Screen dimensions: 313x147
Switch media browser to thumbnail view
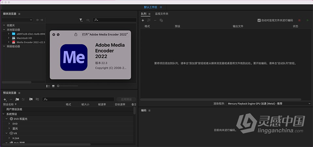tap(53, 86)
